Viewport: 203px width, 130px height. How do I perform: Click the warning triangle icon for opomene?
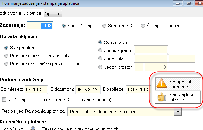click(161, 84)
